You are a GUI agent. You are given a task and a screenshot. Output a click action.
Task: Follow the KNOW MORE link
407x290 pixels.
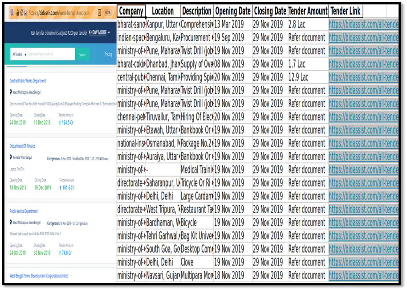[x=99, y=32]
